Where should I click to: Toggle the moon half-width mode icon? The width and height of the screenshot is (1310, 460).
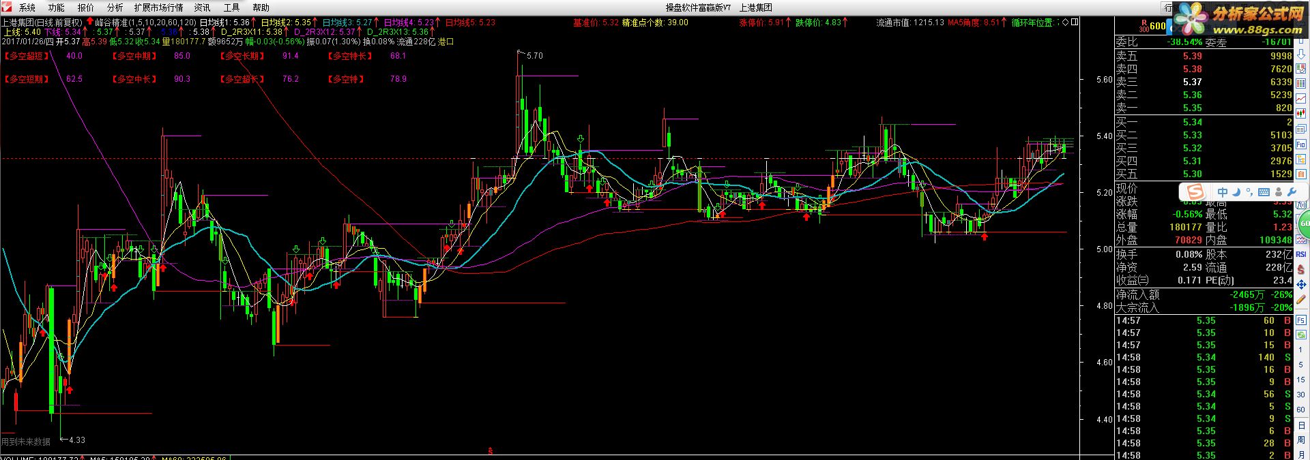pyautogui.click(x=1236, y=192)
